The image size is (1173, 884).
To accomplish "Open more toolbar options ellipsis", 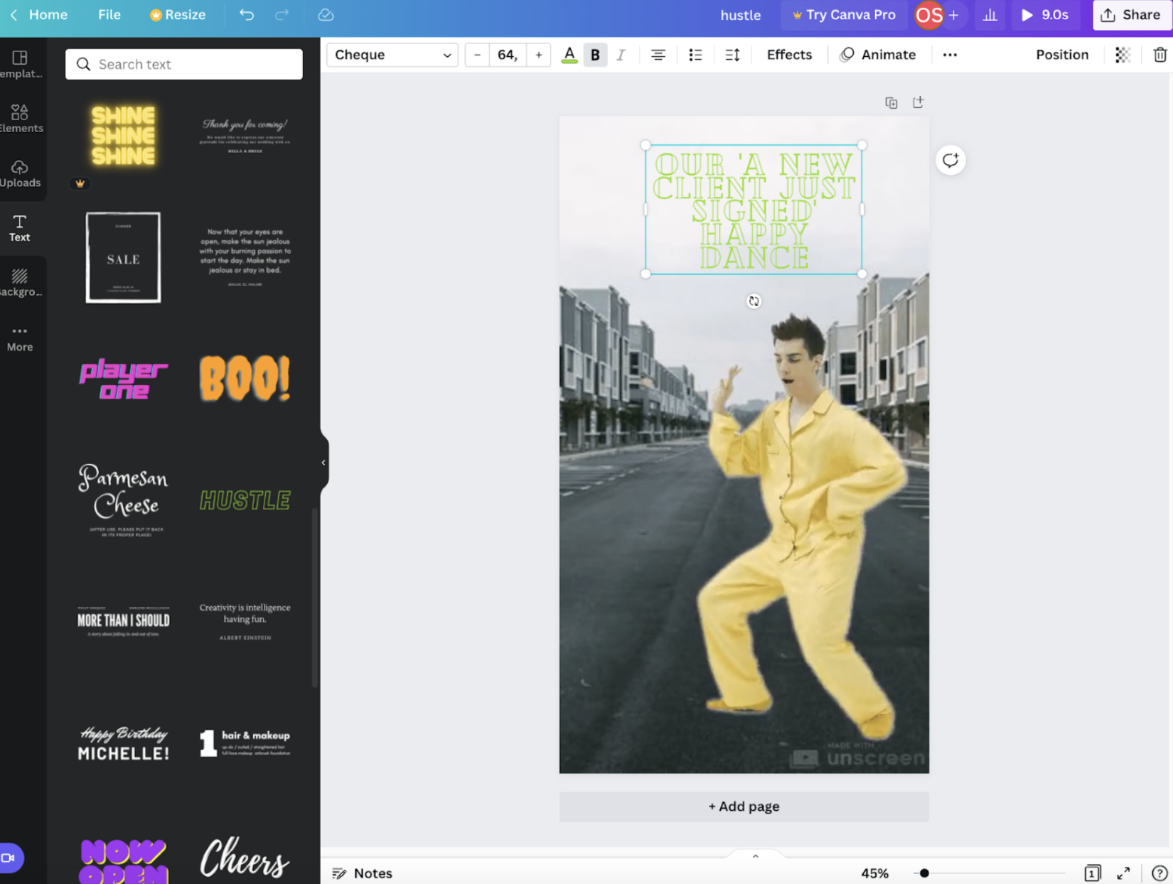I will coord(950,55).
